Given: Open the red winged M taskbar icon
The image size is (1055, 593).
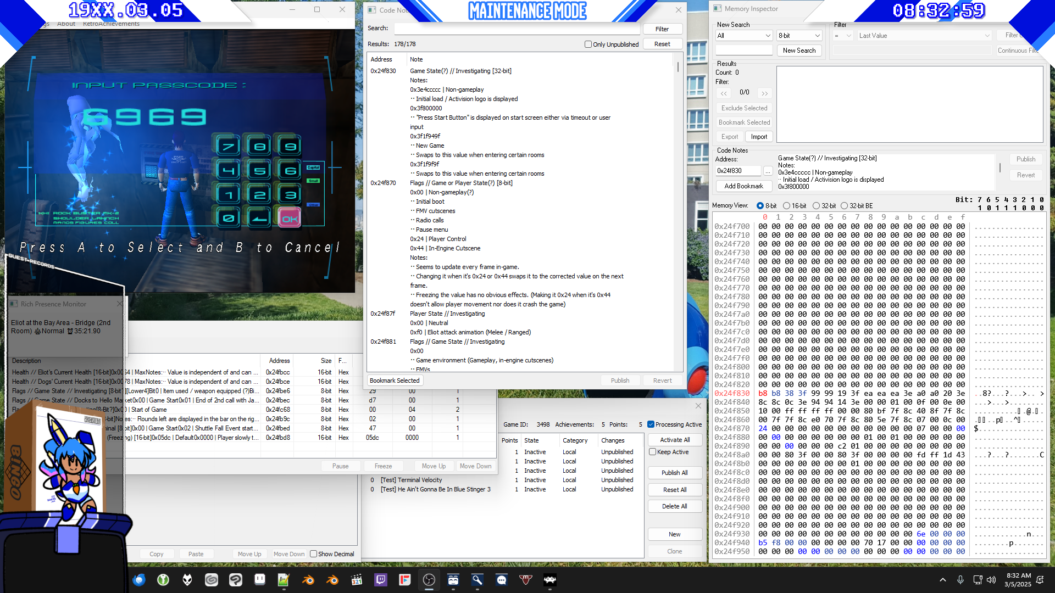Looking at the screenshot, I should click(x=526, y=580).
